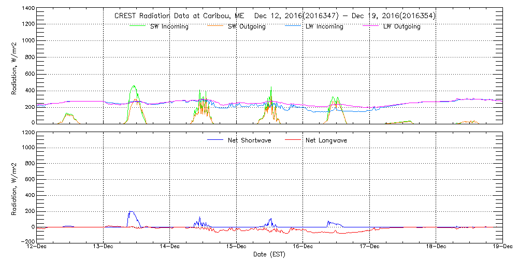Click the 14-Dec date tick label

click(170, 247)
